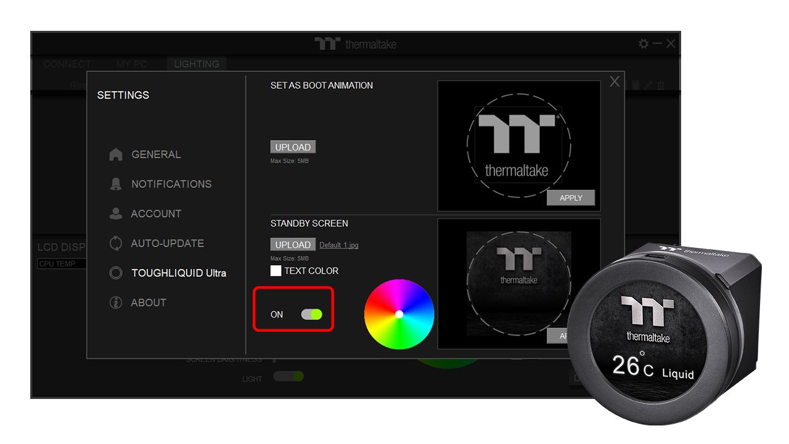The height and width of the screenshot is (444, 789).
Task: Switch to the CONNECT tab
Action: click(67, 64)
